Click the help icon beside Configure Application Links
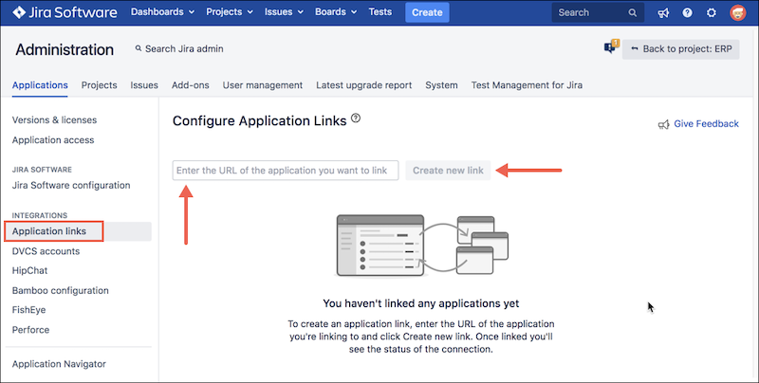 (x=356, y=119)
